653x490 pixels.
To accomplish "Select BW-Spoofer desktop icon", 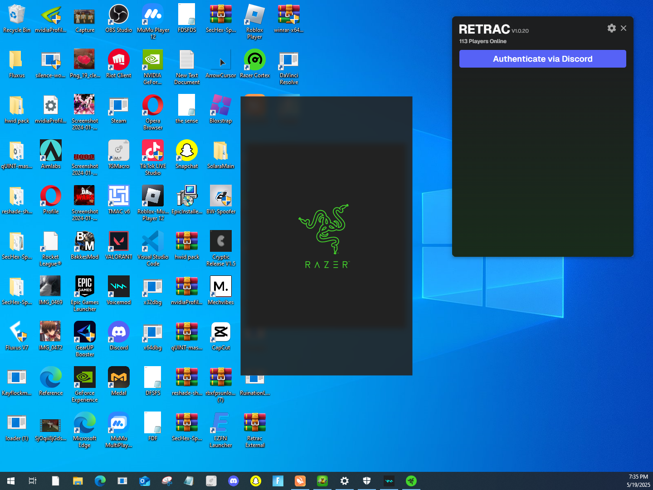I will pyautogui.click(x=221, y=200).
